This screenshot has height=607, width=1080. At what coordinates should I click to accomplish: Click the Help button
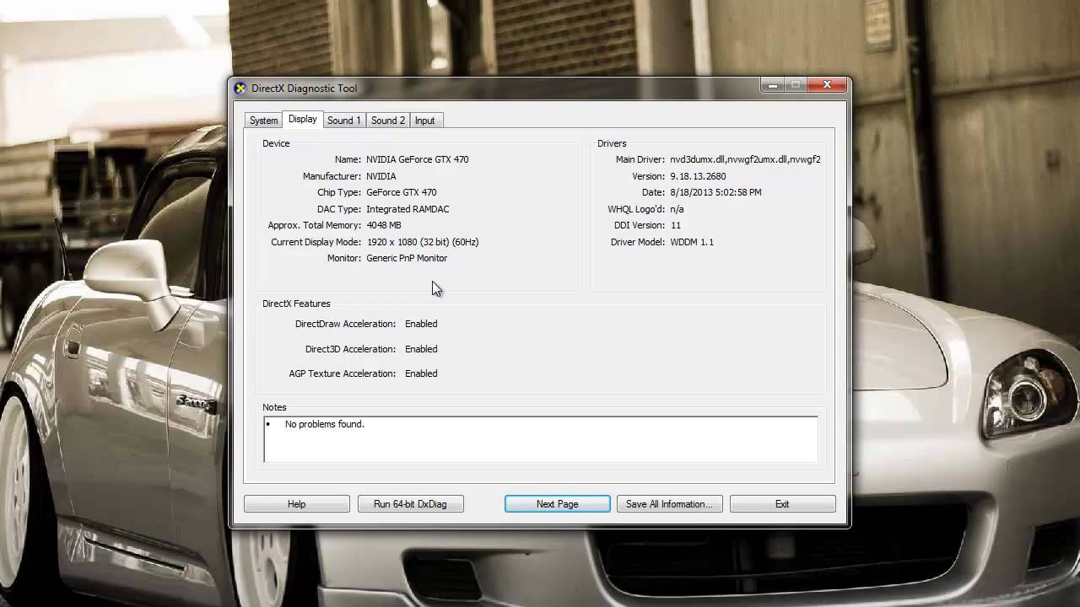tap(296, 504)
